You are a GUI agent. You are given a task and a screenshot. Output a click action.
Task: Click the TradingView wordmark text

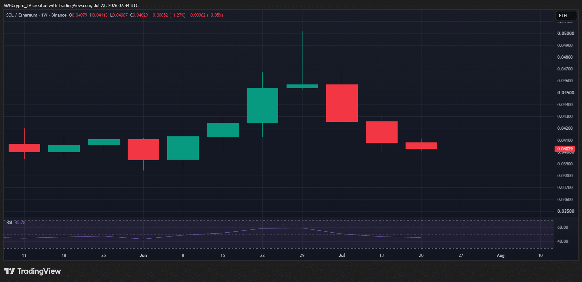point(39,271)
